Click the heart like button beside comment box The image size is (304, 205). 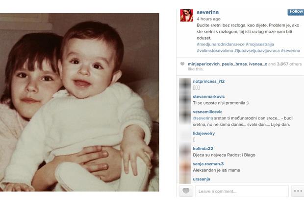(186, 191)
